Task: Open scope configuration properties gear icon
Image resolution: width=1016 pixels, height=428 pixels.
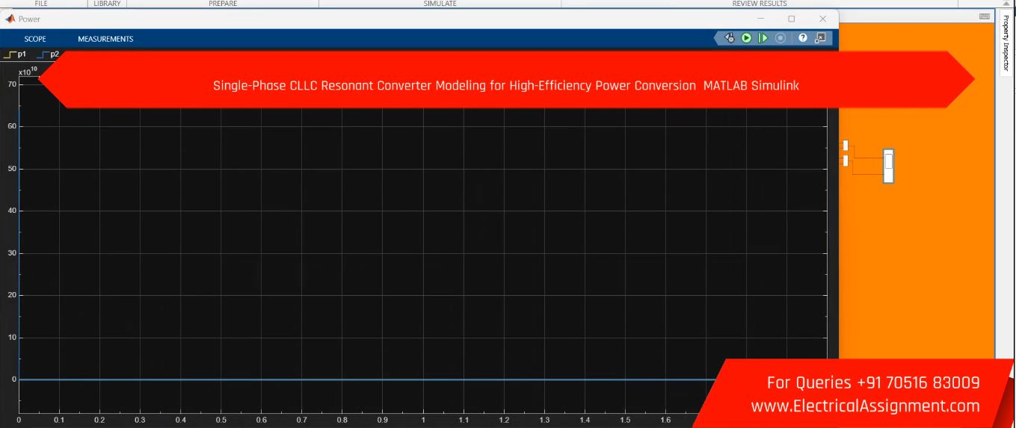Action: 730,38
